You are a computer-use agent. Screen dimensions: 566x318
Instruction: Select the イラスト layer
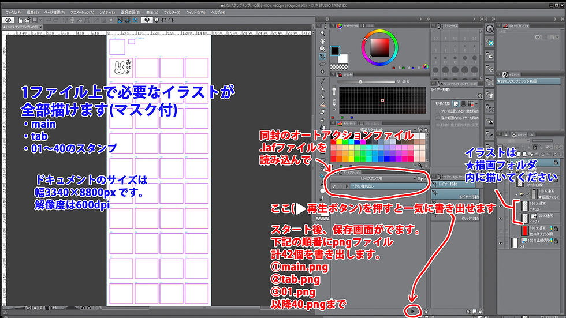pos(541,218)
